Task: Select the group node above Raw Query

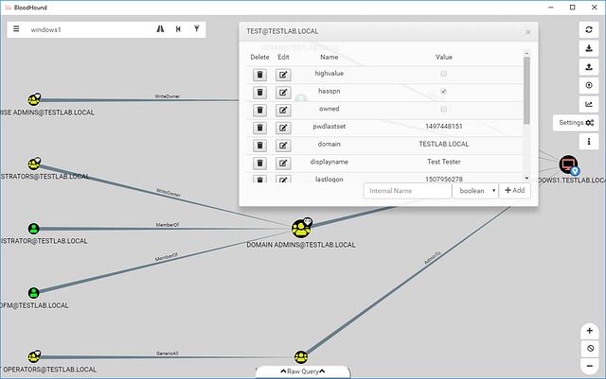Action: tap(301, 356)
